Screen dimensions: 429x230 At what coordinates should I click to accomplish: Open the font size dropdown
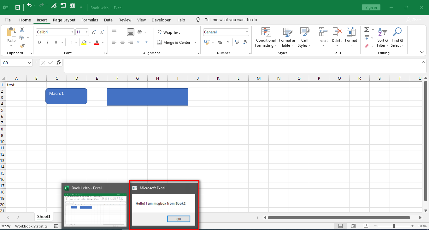click(87, 32)
